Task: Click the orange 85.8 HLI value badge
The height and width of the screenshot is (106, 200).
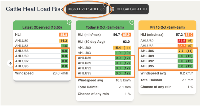Action: click(64, 34)
